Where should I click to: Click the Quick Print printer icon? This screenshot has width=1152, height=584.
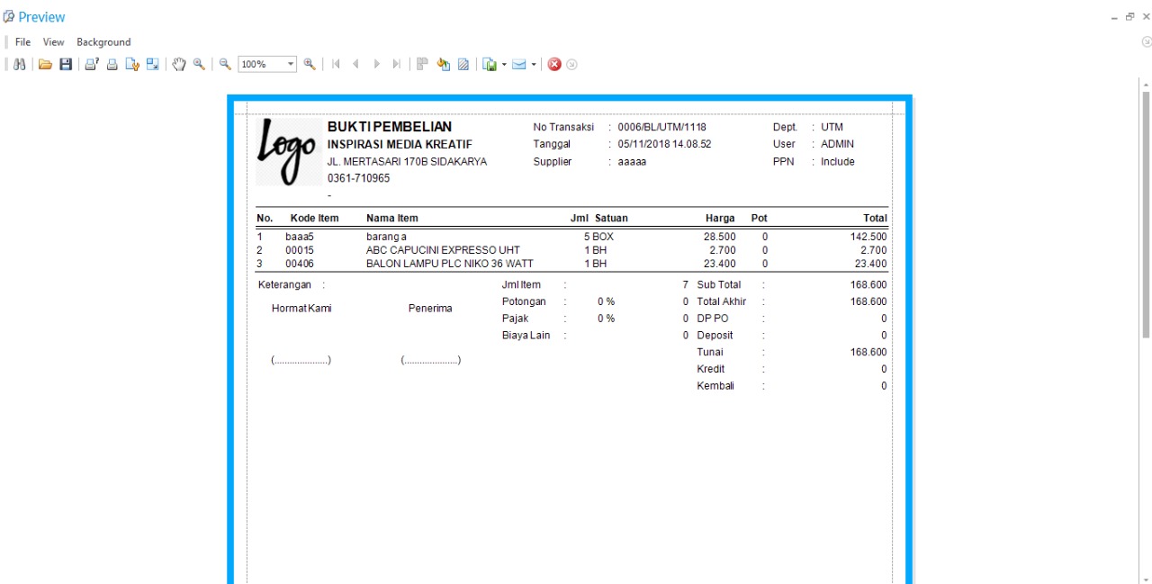click(x=112, y=65)
